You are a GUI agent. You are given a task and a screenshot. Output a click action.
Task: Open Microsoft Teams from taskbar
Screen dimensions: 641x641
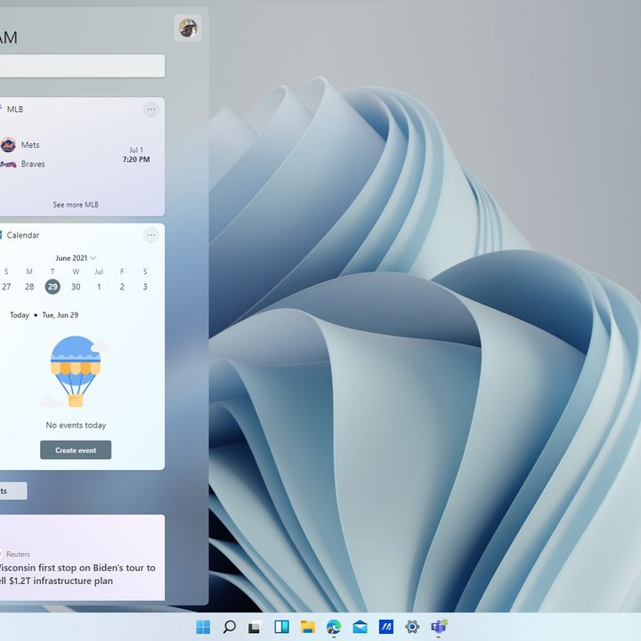439,627
